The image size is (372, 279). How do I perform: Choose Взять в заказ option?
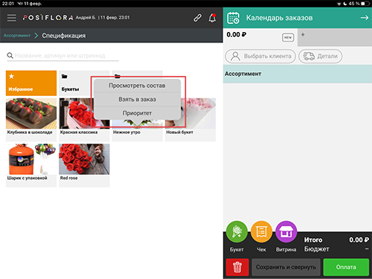137,100
